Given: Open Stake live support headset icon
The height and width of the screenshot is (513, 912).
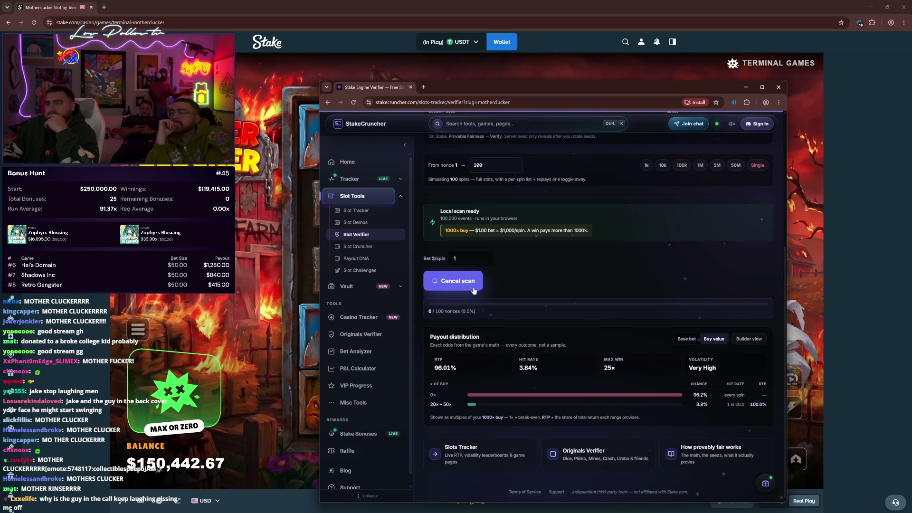Looking at the screenshot, I should tap(895, 502).
